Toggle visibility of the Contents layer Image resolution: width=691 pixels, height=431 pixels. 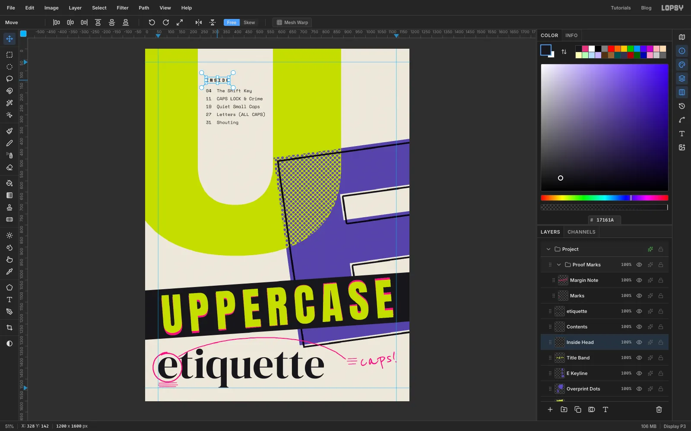pyautogui.click(x=639, y=327)
